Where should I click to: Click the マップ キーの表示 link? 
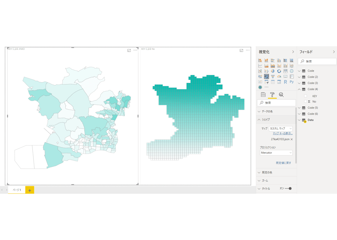click(283, 133)
